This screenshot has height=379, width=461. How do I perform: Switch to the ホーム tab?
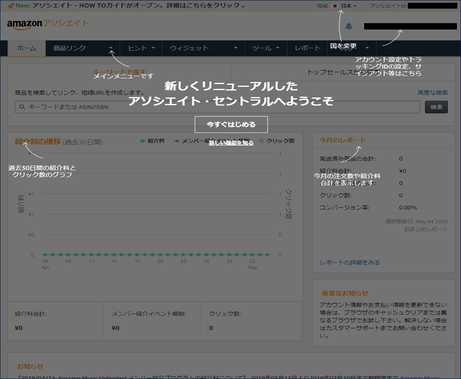click(x=26, y=48)
